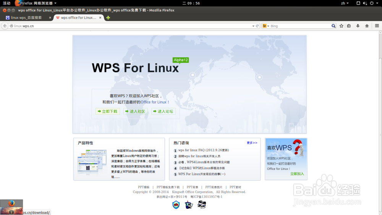Open the Firefox hamburger menu
382x215 pixels.
tap(377, 26)
